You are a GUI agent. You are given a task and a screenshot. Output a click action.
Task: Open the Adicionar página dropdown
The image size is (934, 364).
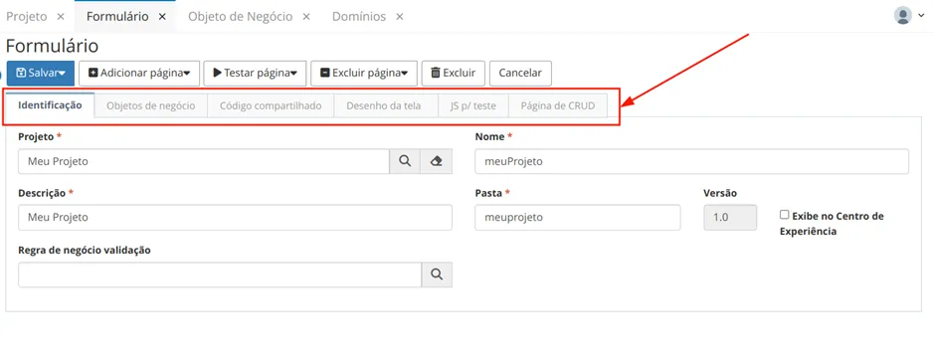pyautogui.click(x=139, y=74)
